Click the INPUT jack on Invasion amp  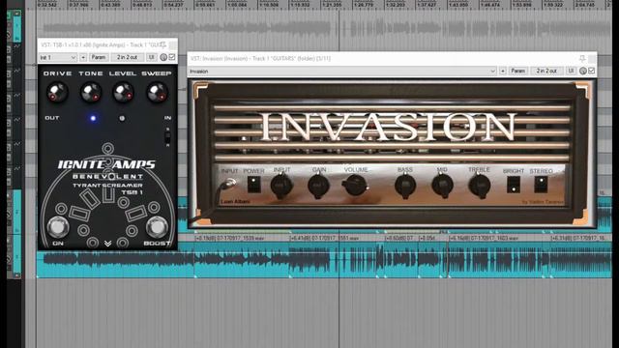tap(230, 184)
